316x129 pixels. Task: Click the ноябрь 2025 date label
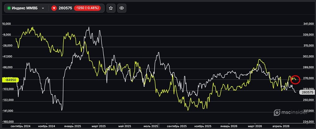click(x=203, y=126)
